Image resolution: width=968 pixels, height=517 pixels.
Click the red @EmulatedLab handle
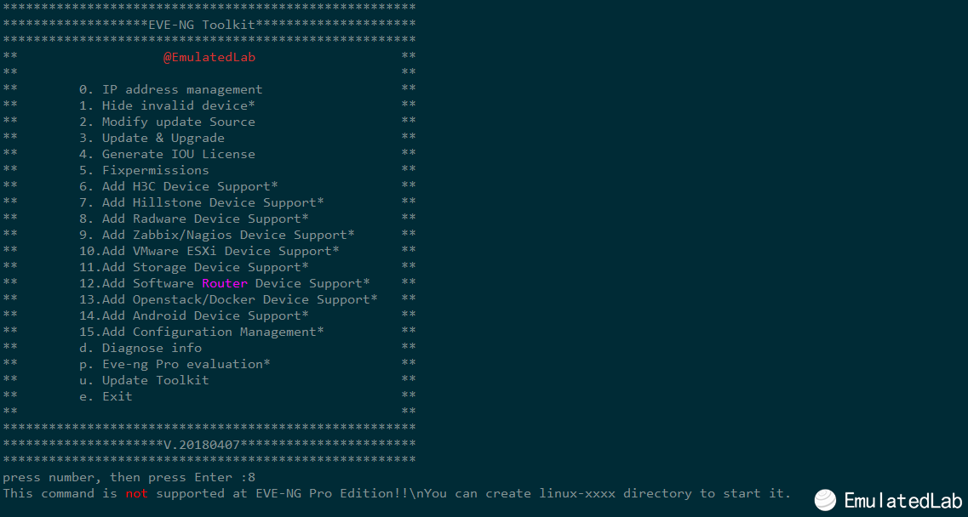click(209, 57)
